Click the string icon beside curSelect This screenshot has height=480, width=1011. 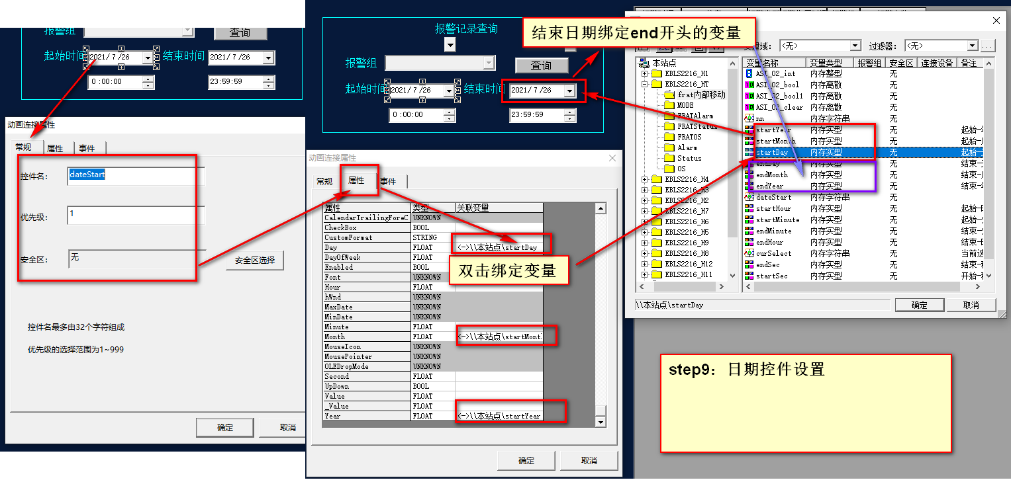pyautogui.click(x=749, y=253)
